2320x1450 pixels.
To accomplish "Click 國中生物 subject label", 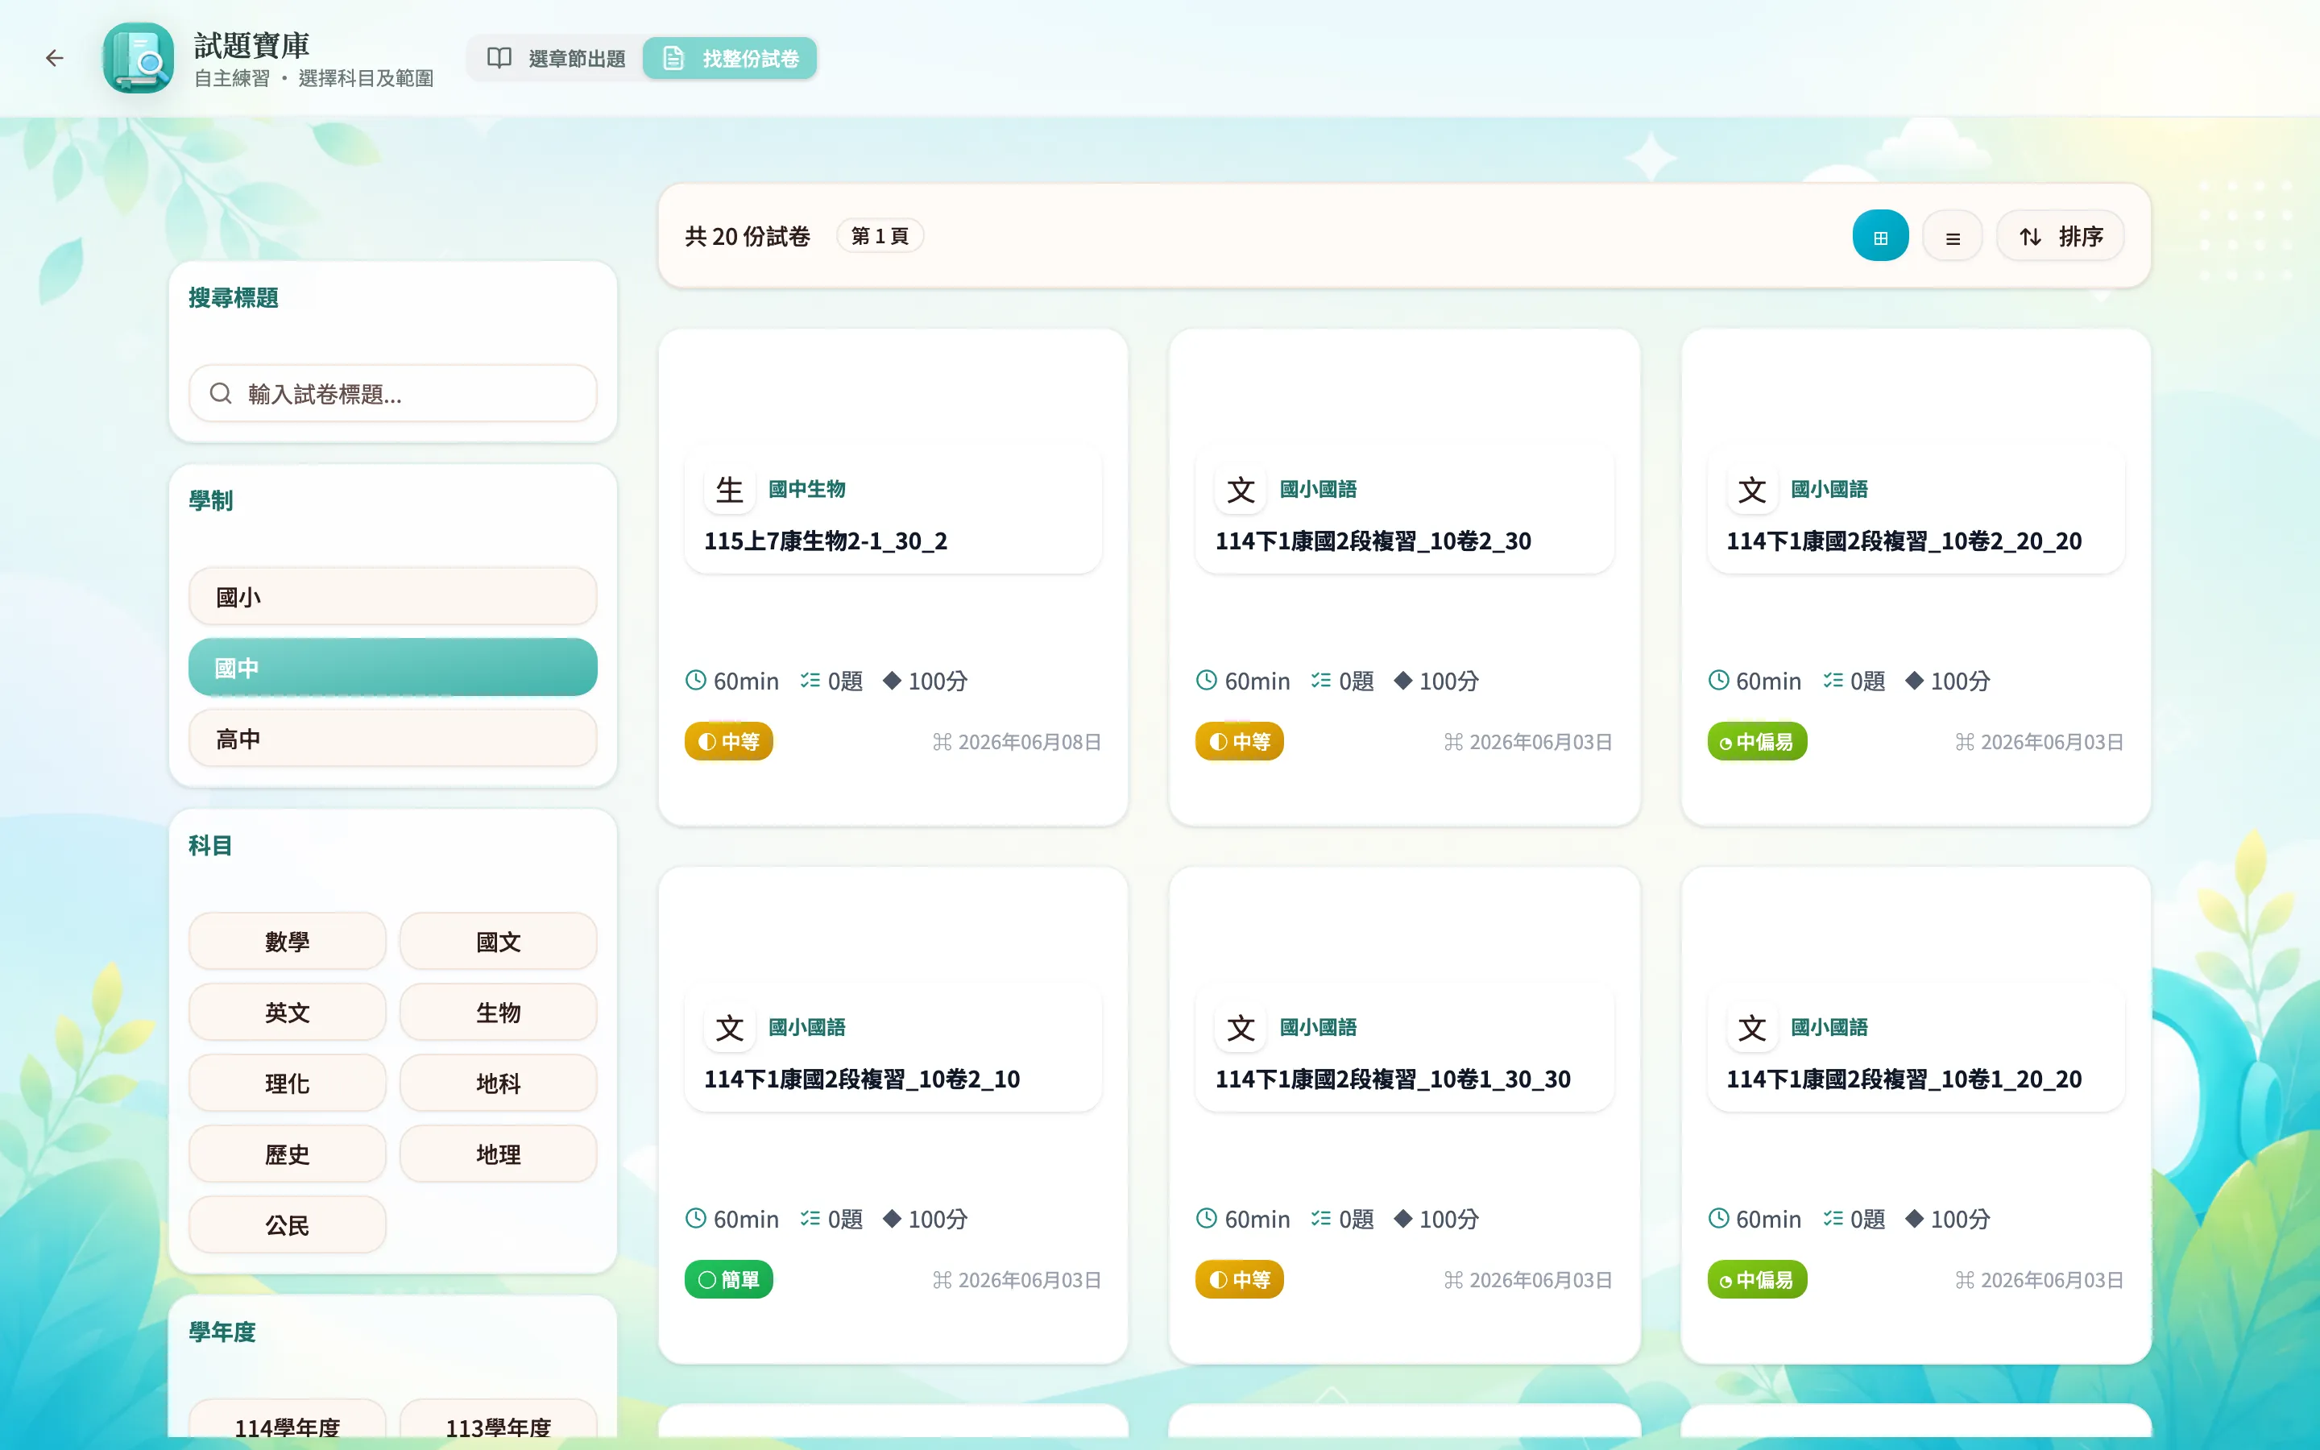I will 806,489.
